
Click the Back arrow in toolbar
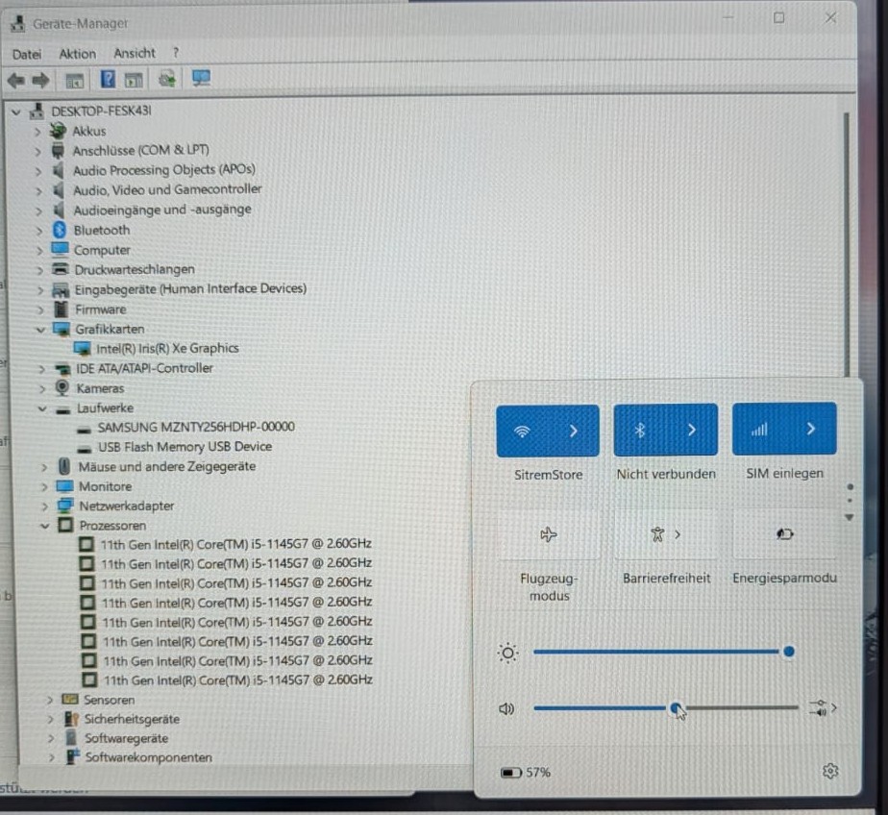[15, 81]
